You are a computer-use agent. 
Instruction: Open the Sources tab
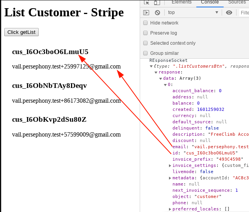(237, 2)
